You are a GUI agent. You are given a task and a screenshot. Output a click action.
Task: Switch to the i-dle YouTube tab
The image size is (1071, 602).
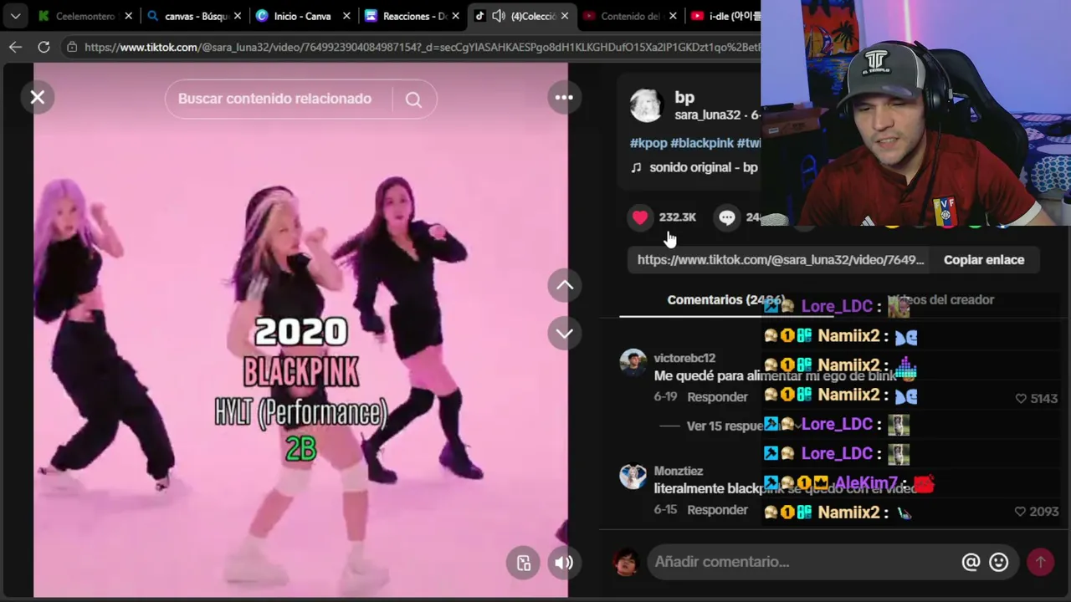[725, 16]
